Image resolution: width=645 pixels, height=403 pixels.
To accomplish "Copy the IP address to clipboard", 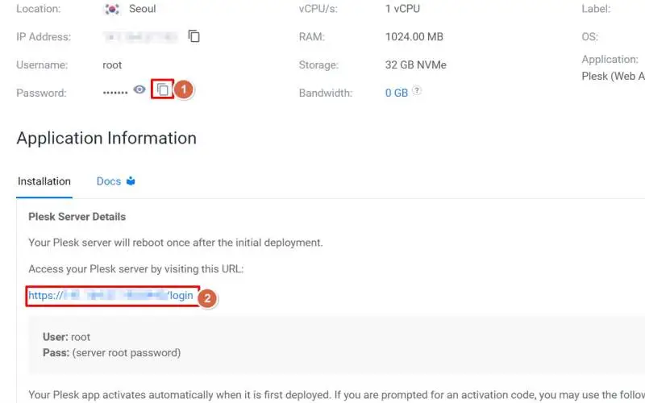I will [194, 36].
